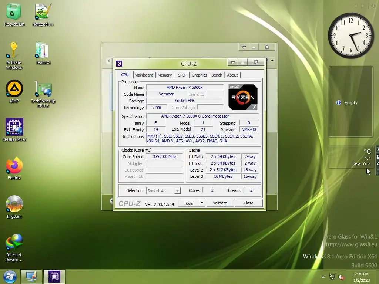Screen dimensions: 379x284
Task: Click the Cores count field
Action: point(212,190)
